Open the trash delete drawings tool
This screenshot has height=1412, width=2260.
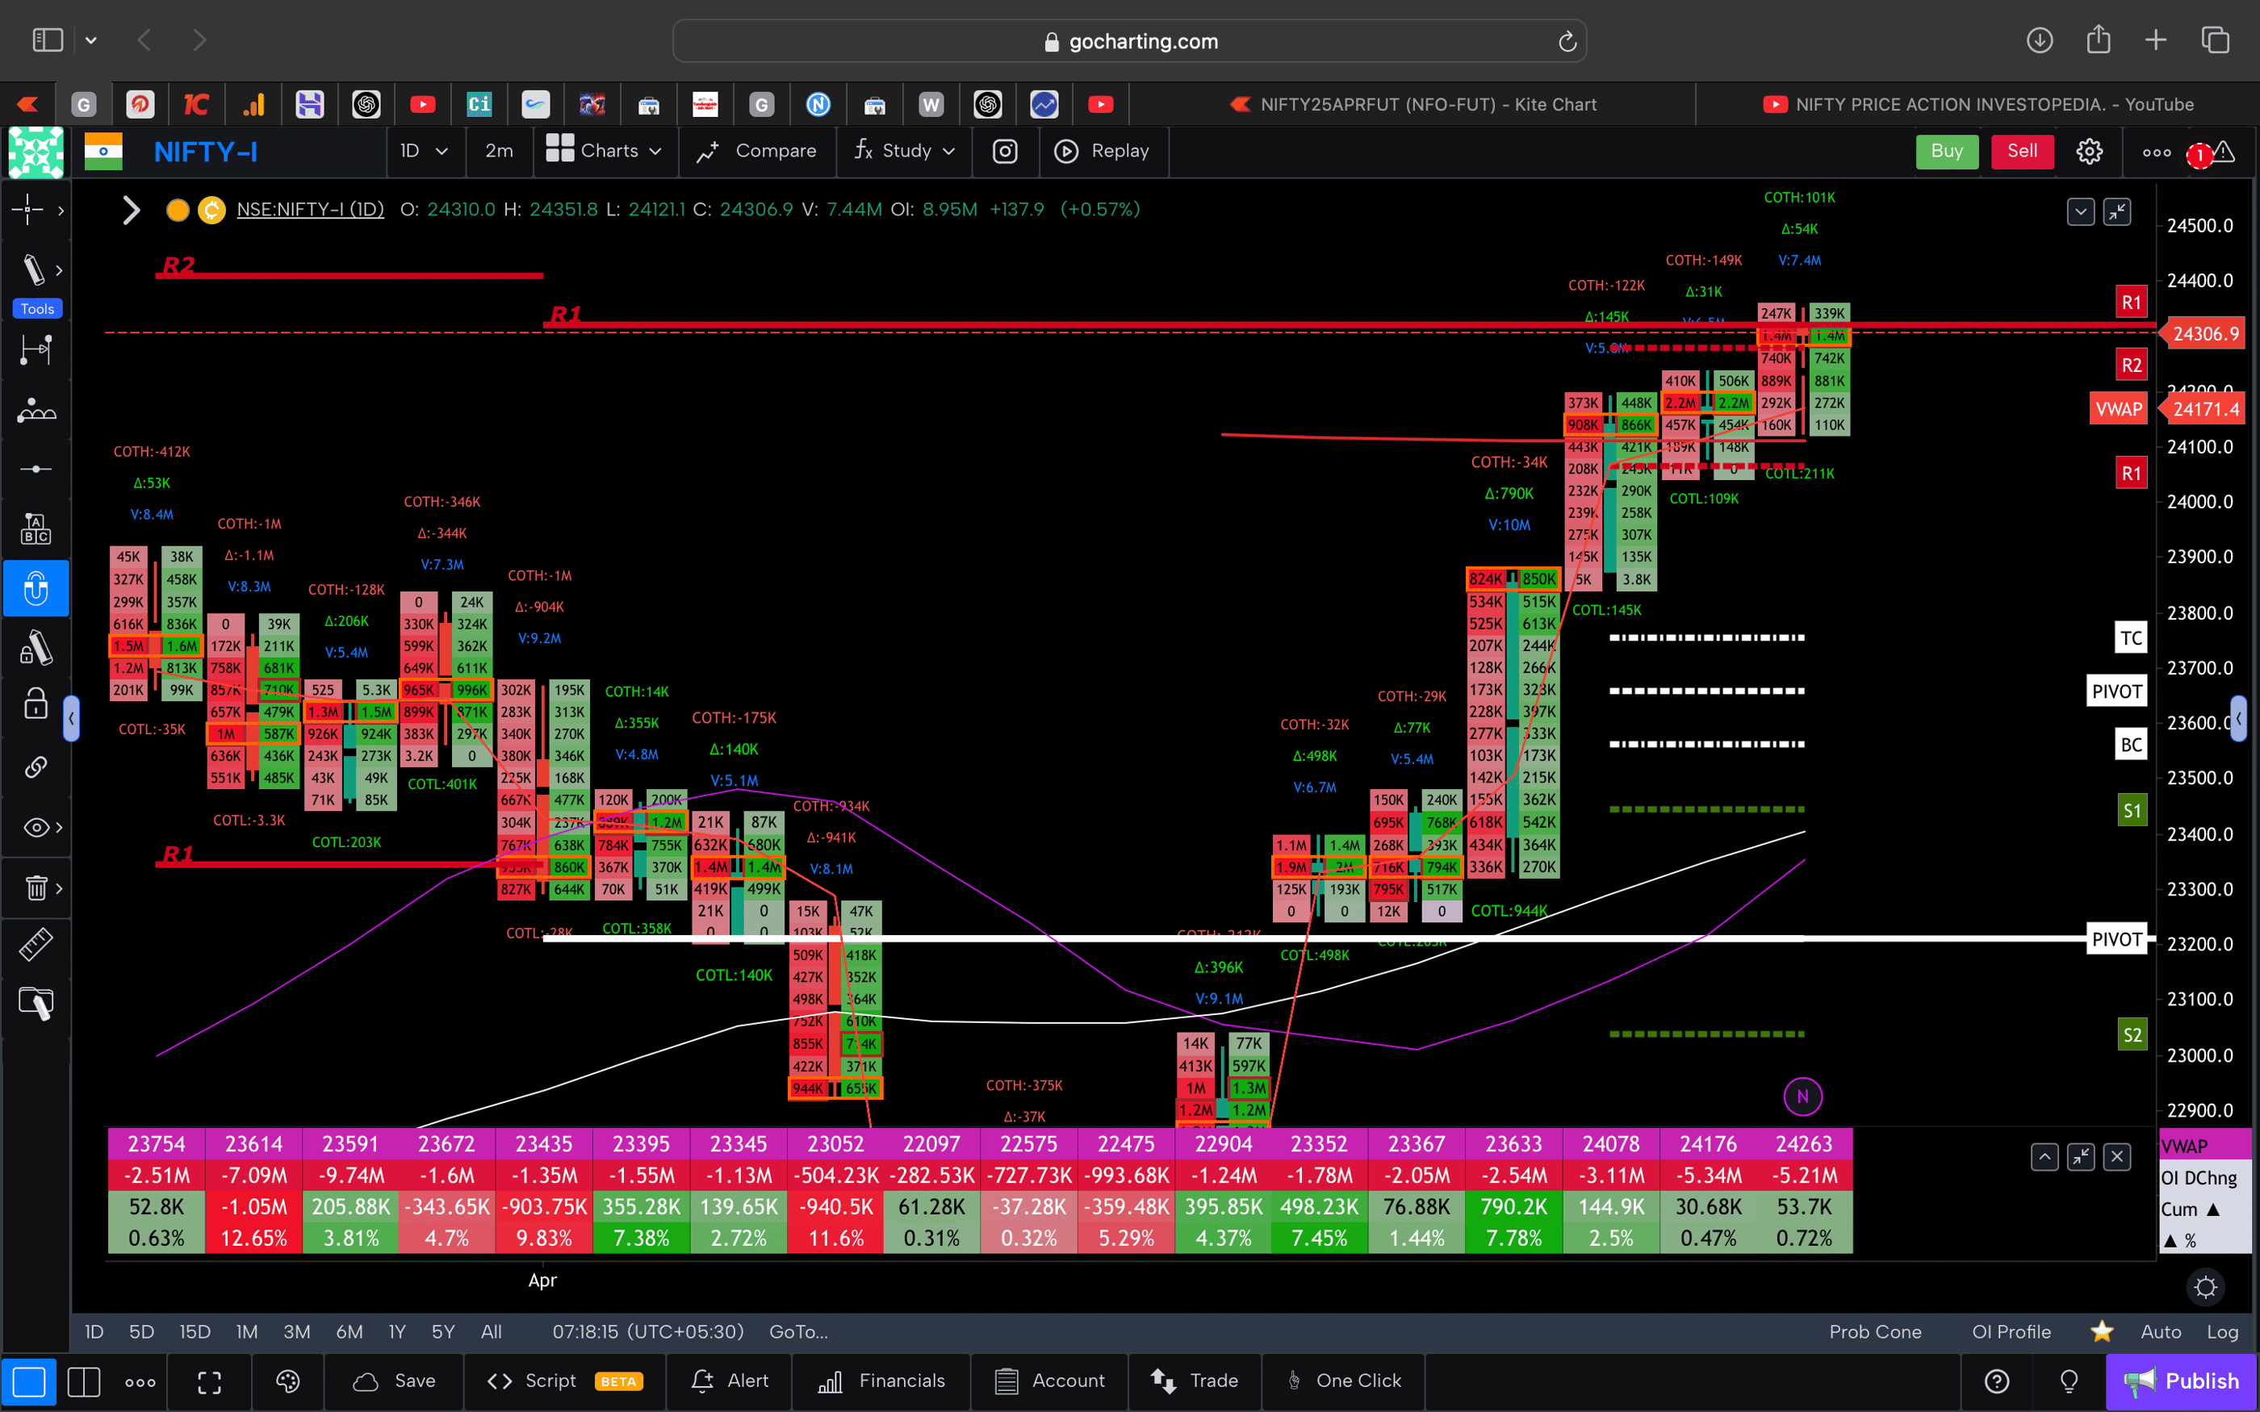[36, 888]
